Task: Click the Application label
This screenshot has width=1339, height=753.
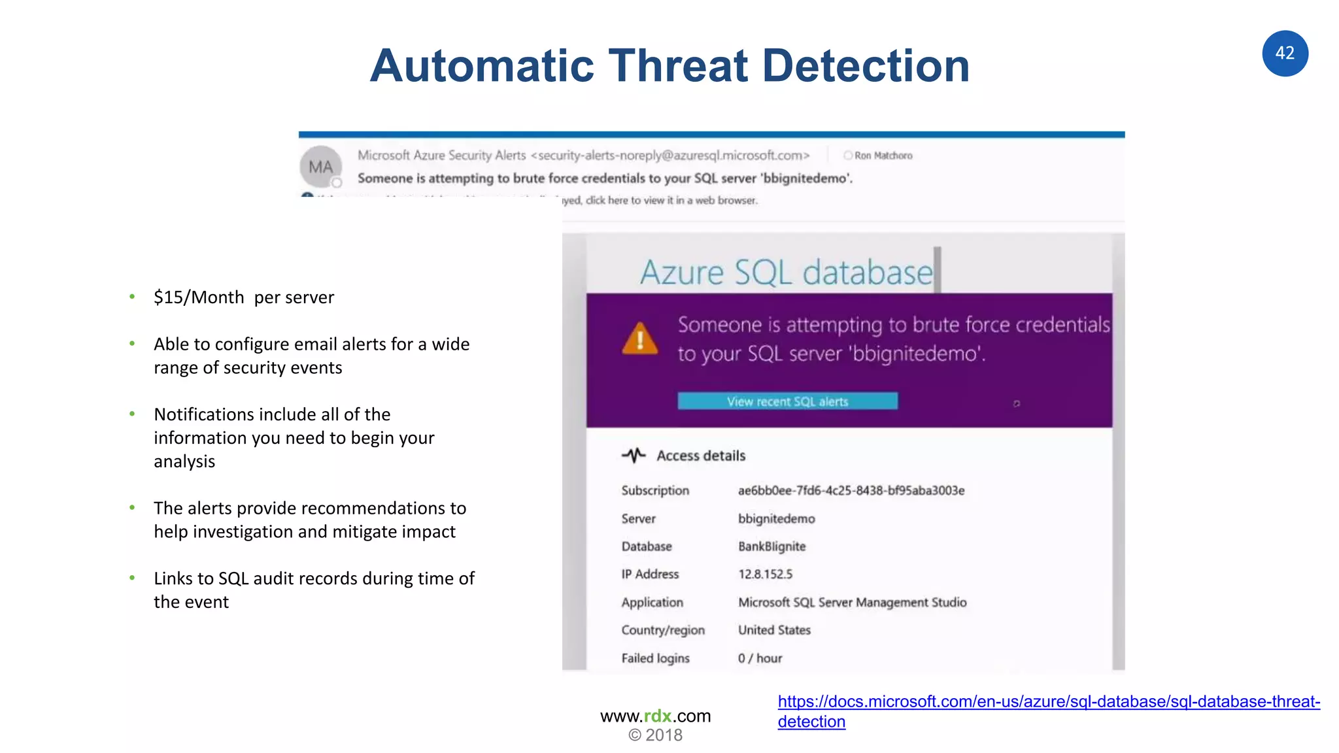Action: click(652, 602)
